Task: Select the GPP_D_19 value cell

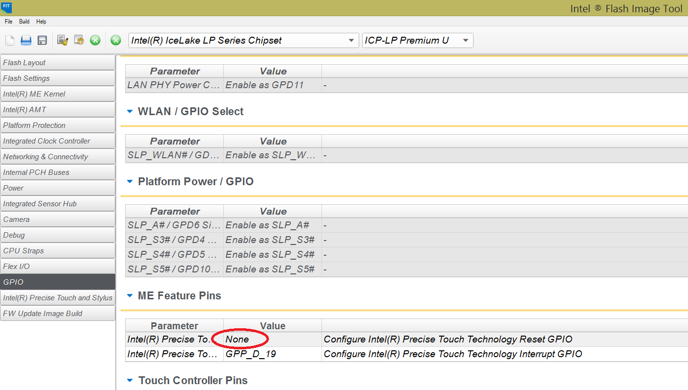Action: [272, 354]
